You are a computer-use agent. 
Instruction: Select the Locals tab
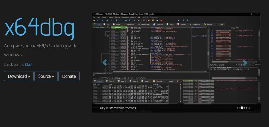click(170, 81)
